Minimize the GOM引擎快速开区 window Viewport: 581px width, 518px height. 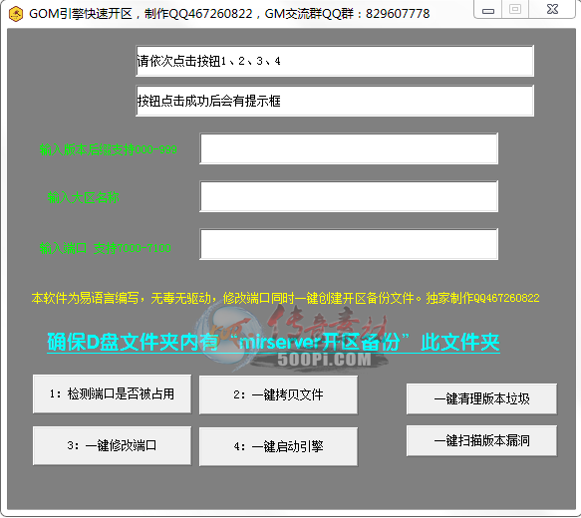488,9
